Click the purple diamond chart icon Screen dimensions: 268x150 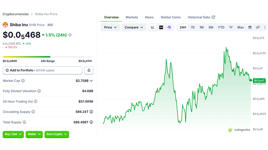click(x=169, y=27)
